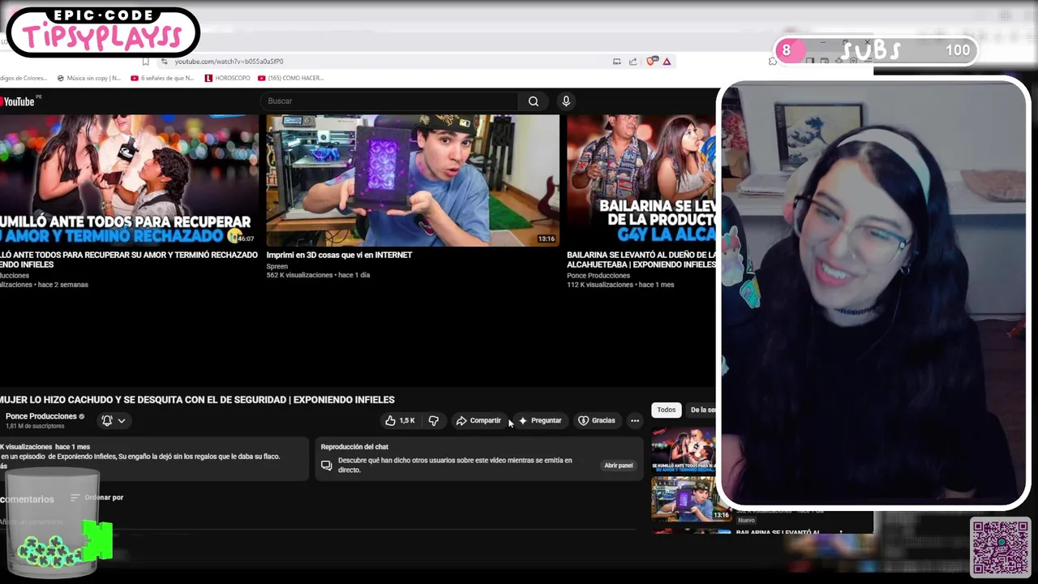This screenshot has width=1038, height=584.
Task: Activate voice search microphone
Action: 566,101
